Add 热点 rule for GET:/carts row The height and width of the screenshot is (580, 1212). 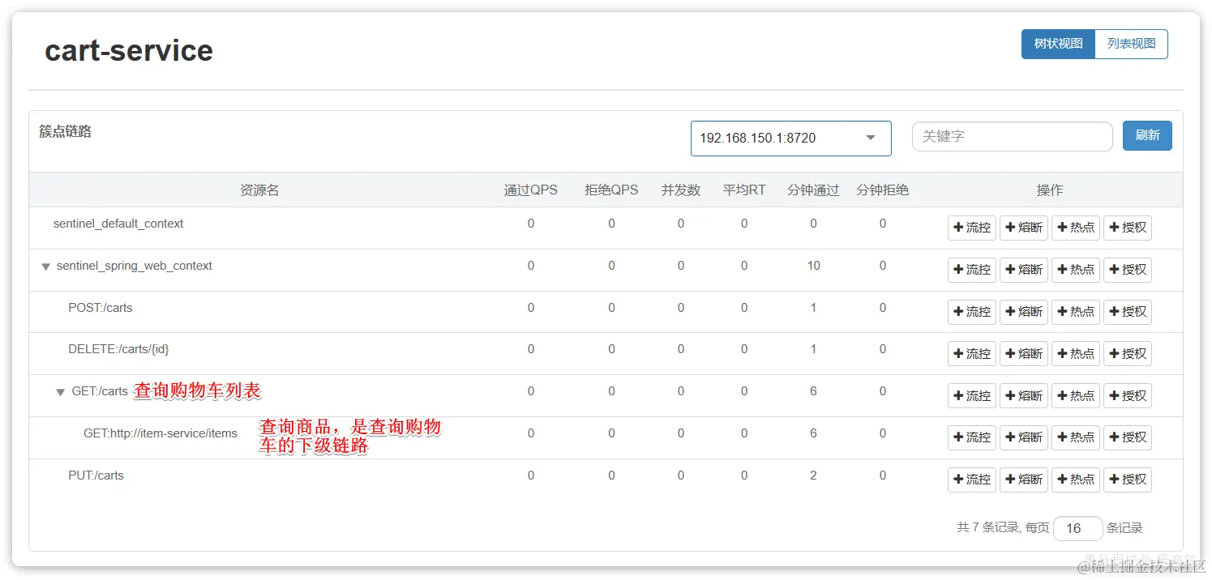pyautogui.click(x=1076, y=396)
